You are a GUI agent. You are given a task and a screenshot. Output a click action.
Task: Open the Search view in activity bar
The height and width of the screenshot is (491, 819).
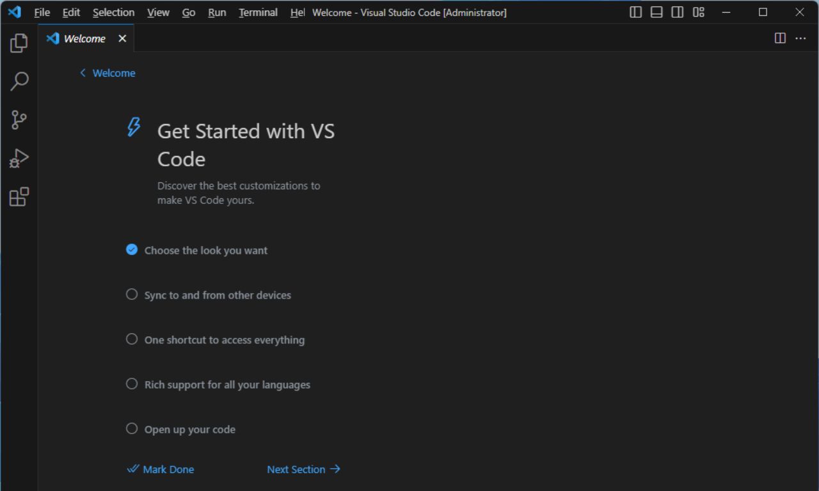(x=19, y=81)
